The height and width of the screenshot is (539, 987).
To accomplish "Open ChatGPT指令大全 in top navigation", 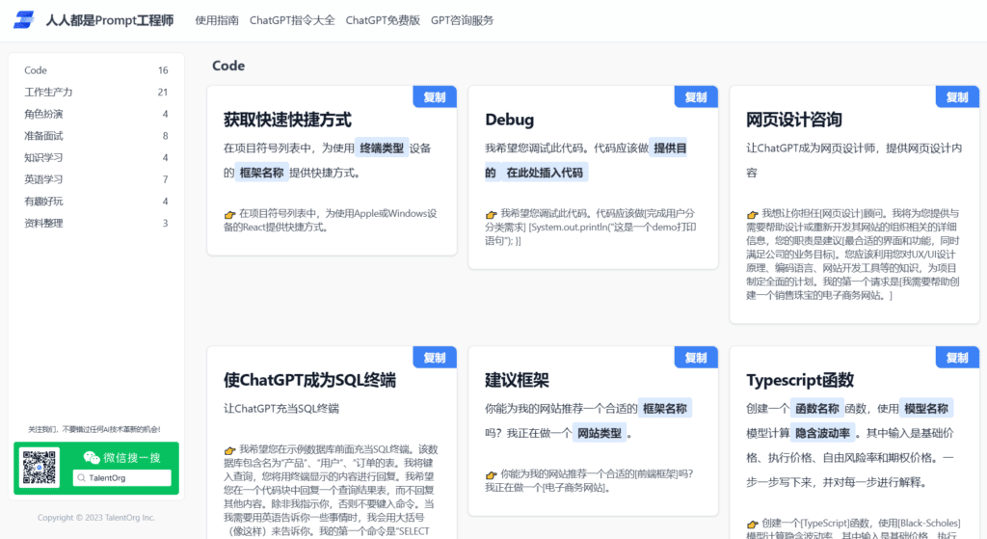I will 291,20.
